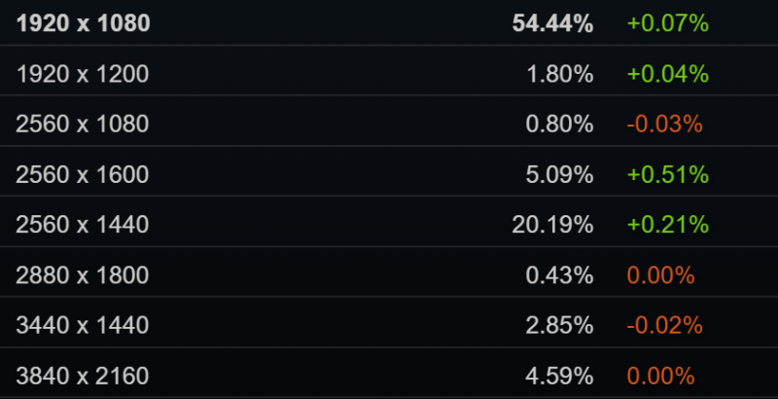778x399 pixels.
Task: Click the +0.51% change value
Action: coord(667,175)
